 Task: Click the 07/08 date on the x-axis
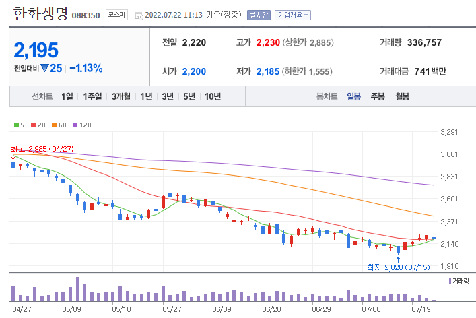click(x=371, y=309)
